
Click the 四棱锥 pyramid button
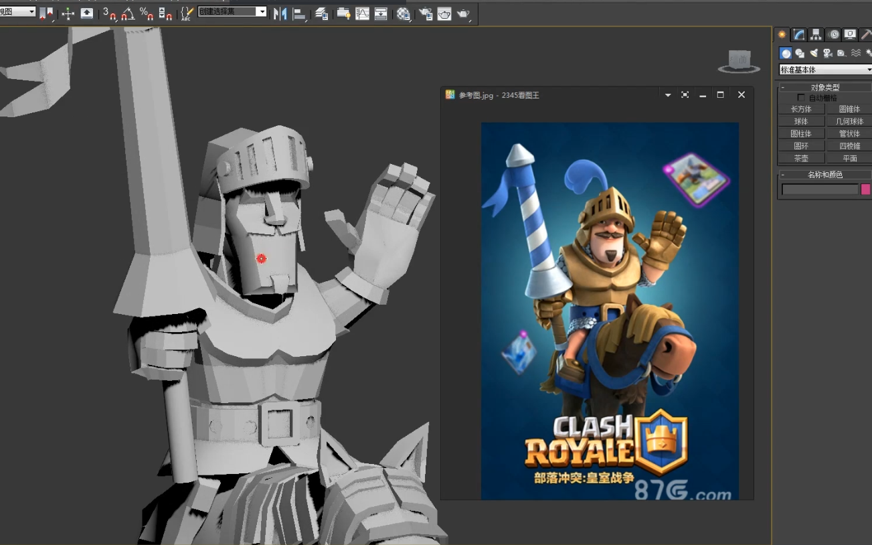tap(849, 146)
